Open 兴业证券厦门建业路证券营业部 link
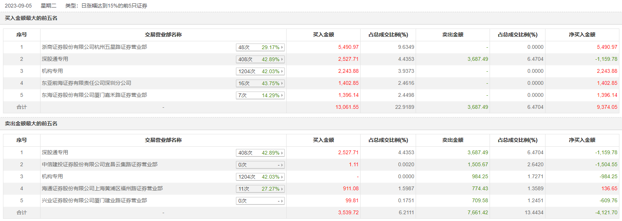The image size is (622, 221). coord(94,200)
